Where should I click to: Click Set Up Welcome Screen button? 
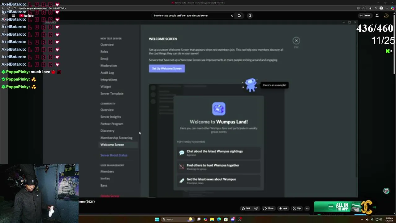click(x=167, y=68)
